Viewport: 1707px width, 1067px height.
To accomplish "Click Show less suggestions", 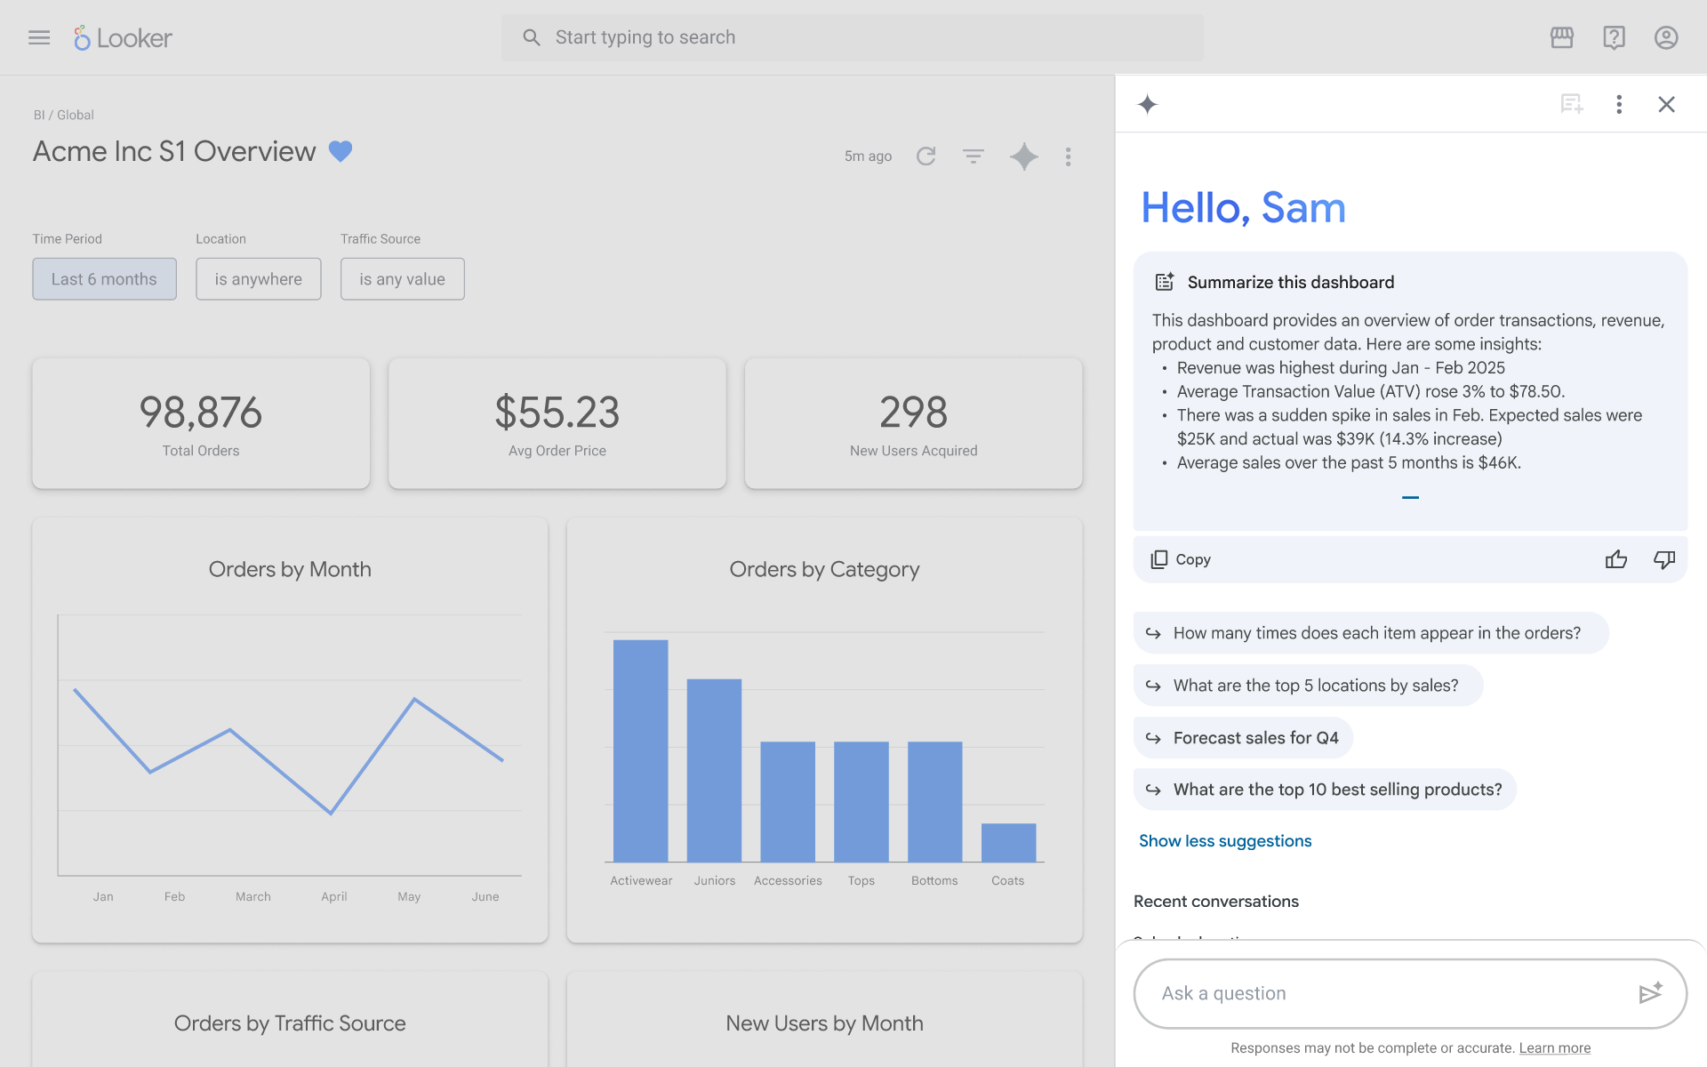I will pos(1225,840).
